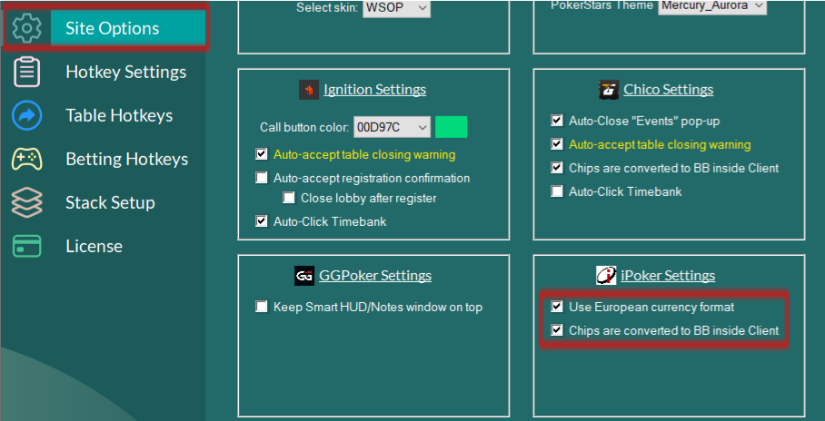Click the GGPoker Settings heading link
825x421 pixels.
(375, 276)
